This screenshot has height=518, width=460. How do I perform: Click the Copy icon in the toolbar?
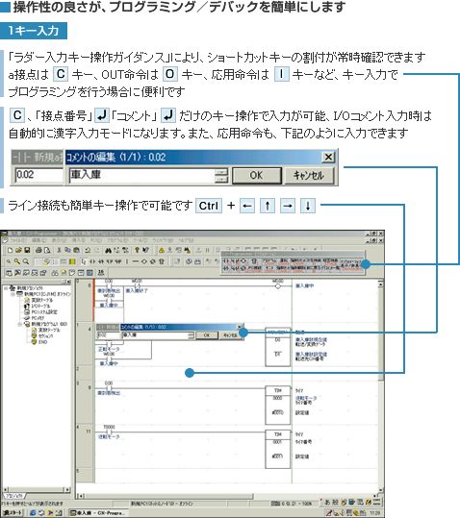click(67, 251)
